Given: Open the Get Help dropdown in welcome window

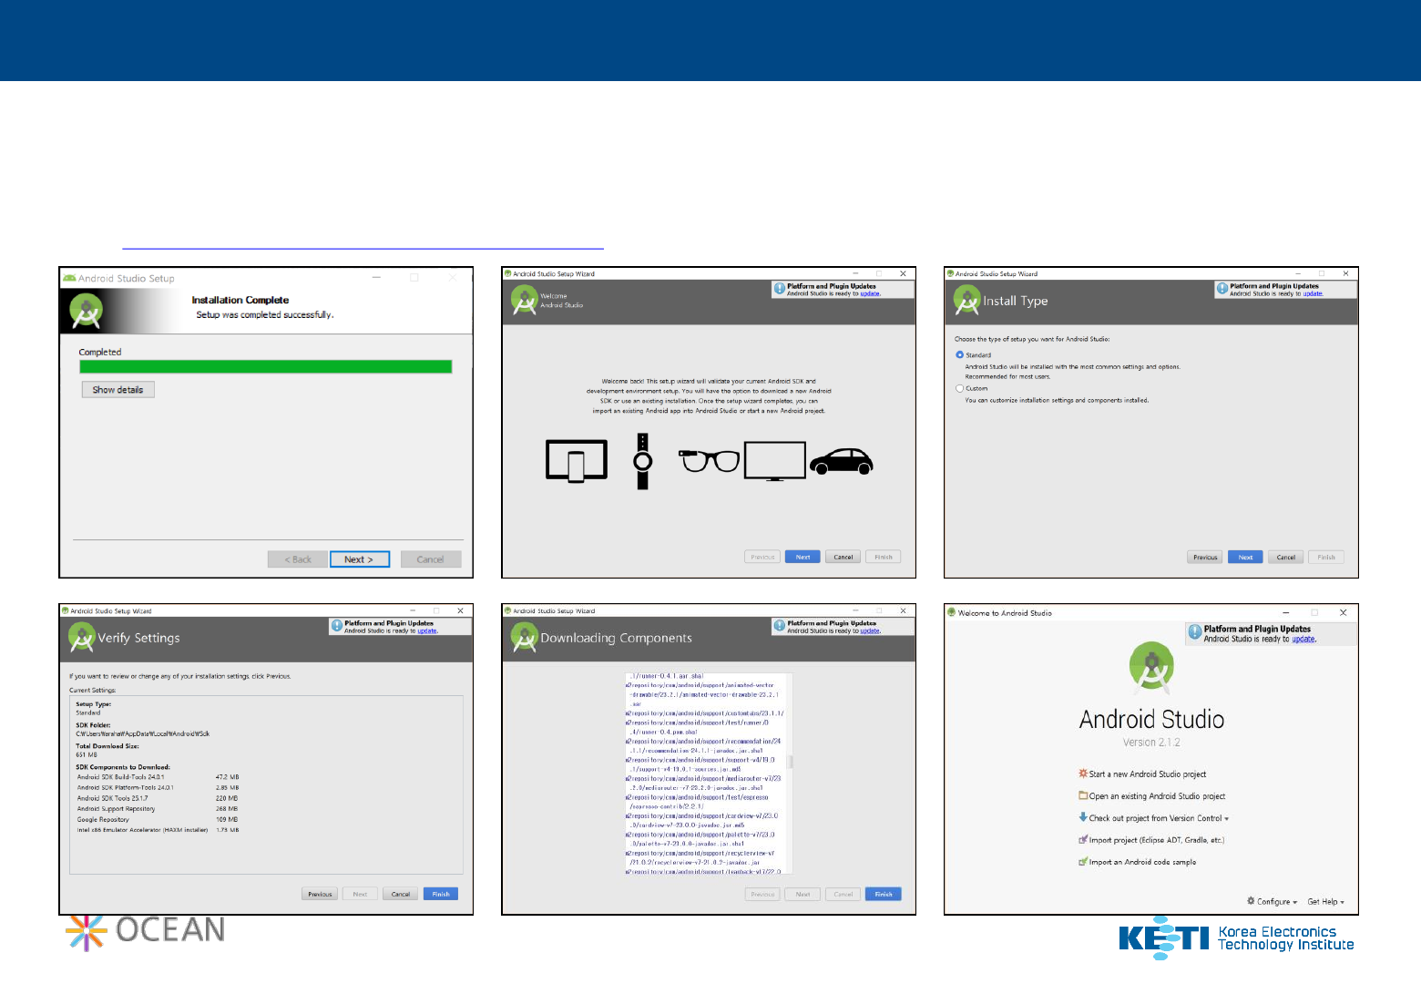Looking at the screenshot, I should pyautogui.click(x=1326, y=902).
